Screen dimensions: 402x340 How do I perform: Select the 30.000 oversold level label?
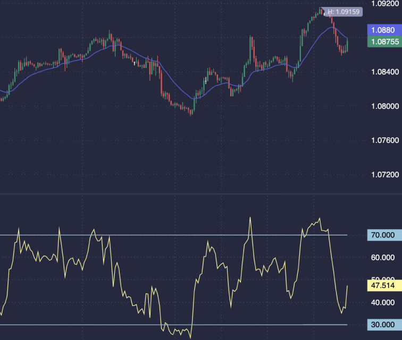click(384, 325)
